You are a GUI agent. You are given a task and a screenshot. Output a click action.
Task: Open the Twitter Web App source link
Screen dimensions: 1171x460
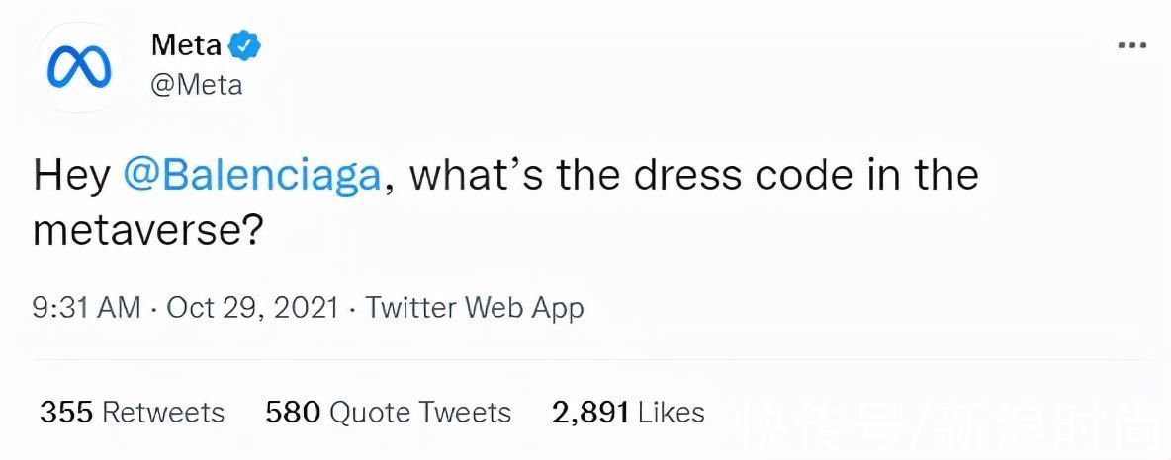474,308
